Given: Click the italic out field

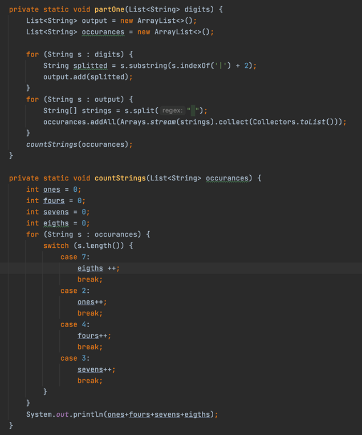Looking at the screenshot, I should (62, 415).
